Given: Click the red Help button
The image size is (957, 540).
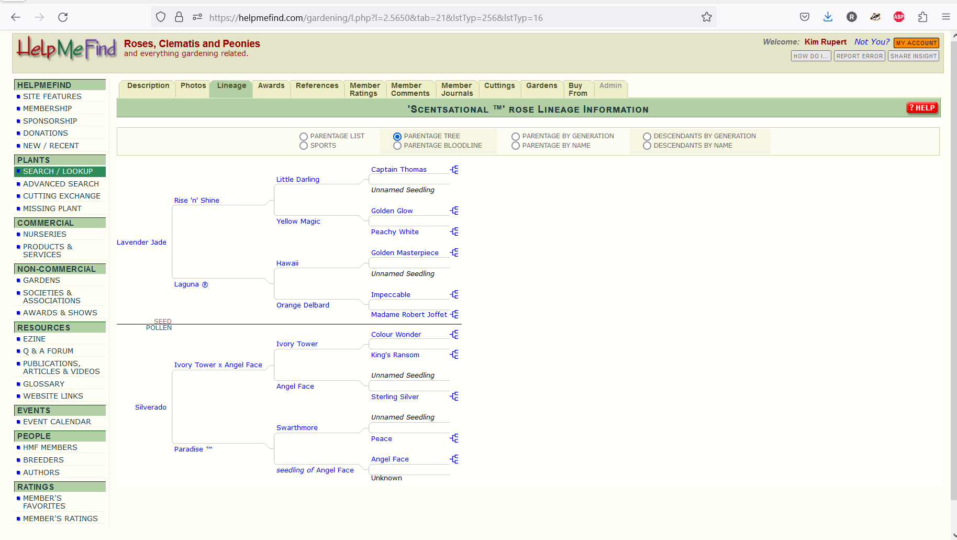Looking at the screenshot, I should pyautogui.click(x=922, y=108).
